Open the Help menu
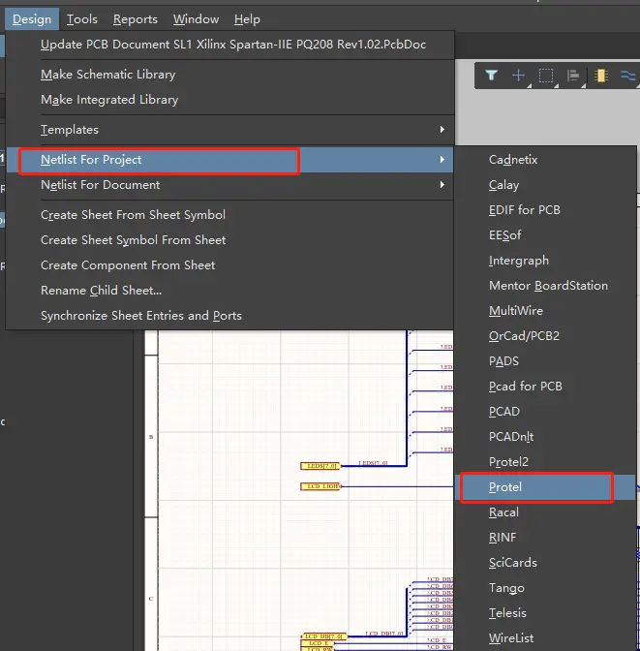 [x=247, y=19]
